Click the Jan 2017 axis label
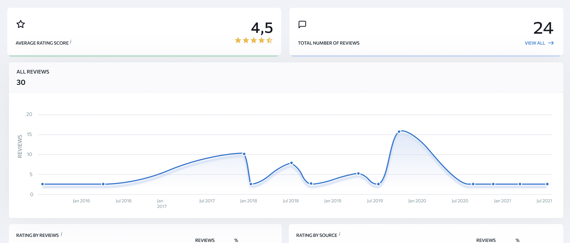The height and width of the screenshot is (243, 570). click(x=162, y=204)
